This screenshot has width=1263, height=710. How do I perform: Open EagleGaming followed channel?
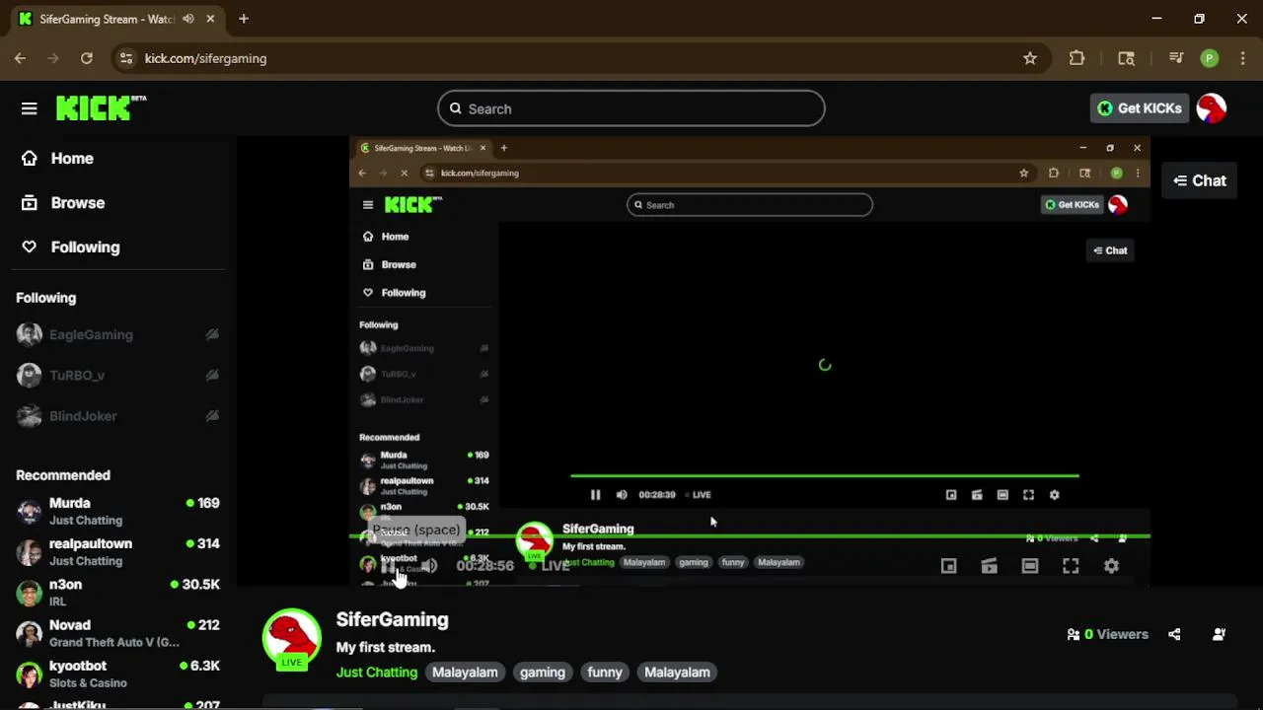(x=118, y=334)
